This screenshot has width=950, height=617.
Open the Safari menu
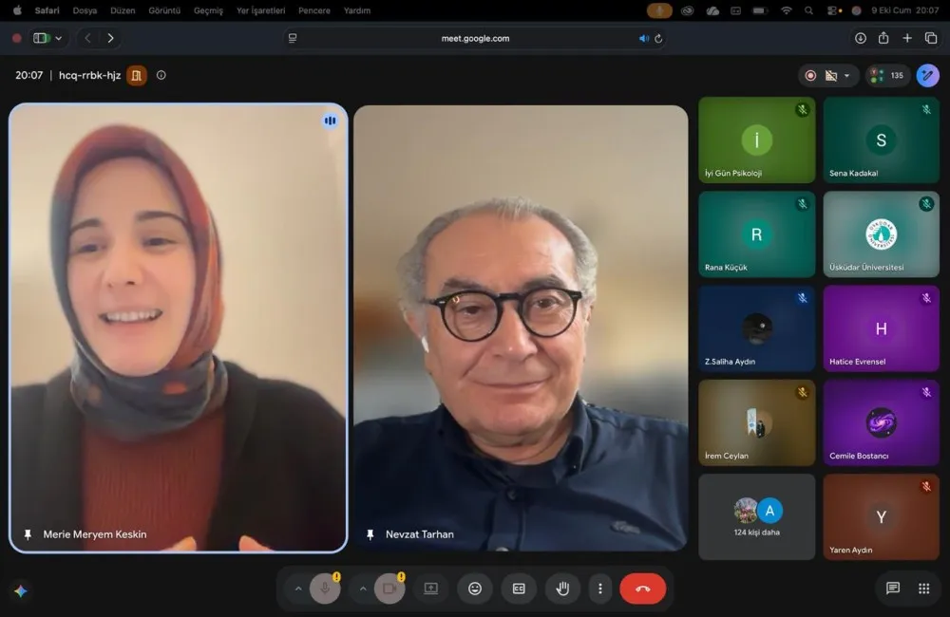[47, 10]
